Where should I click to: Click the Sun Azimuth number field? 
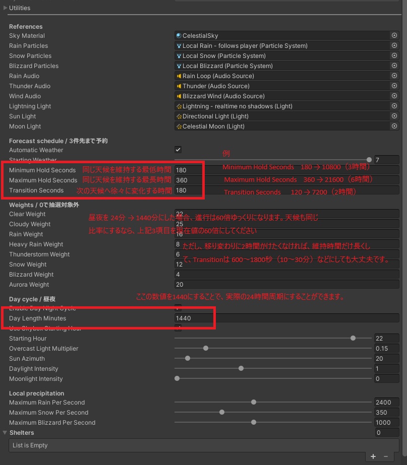386,359
